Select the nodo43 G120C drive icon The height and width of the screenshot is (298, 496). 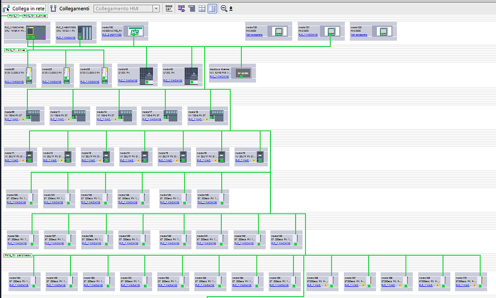pos(191,76)
